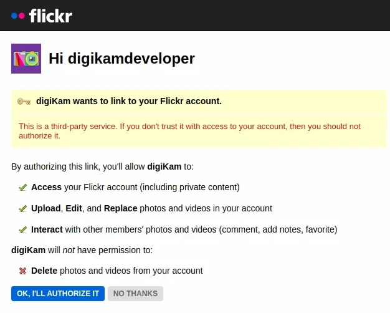390x313 pixels.
Task: Click the 'digiKam wants to link' title
Action: point(129,101)
